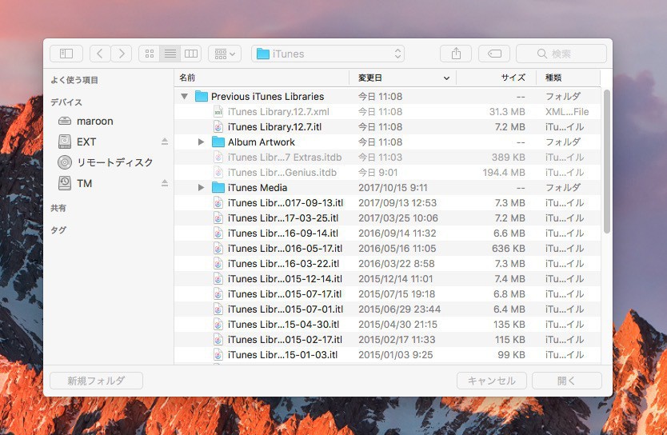Click the 新規フォルダ button
The height and width of the screenshot is (435, 667).
(96, 381)
